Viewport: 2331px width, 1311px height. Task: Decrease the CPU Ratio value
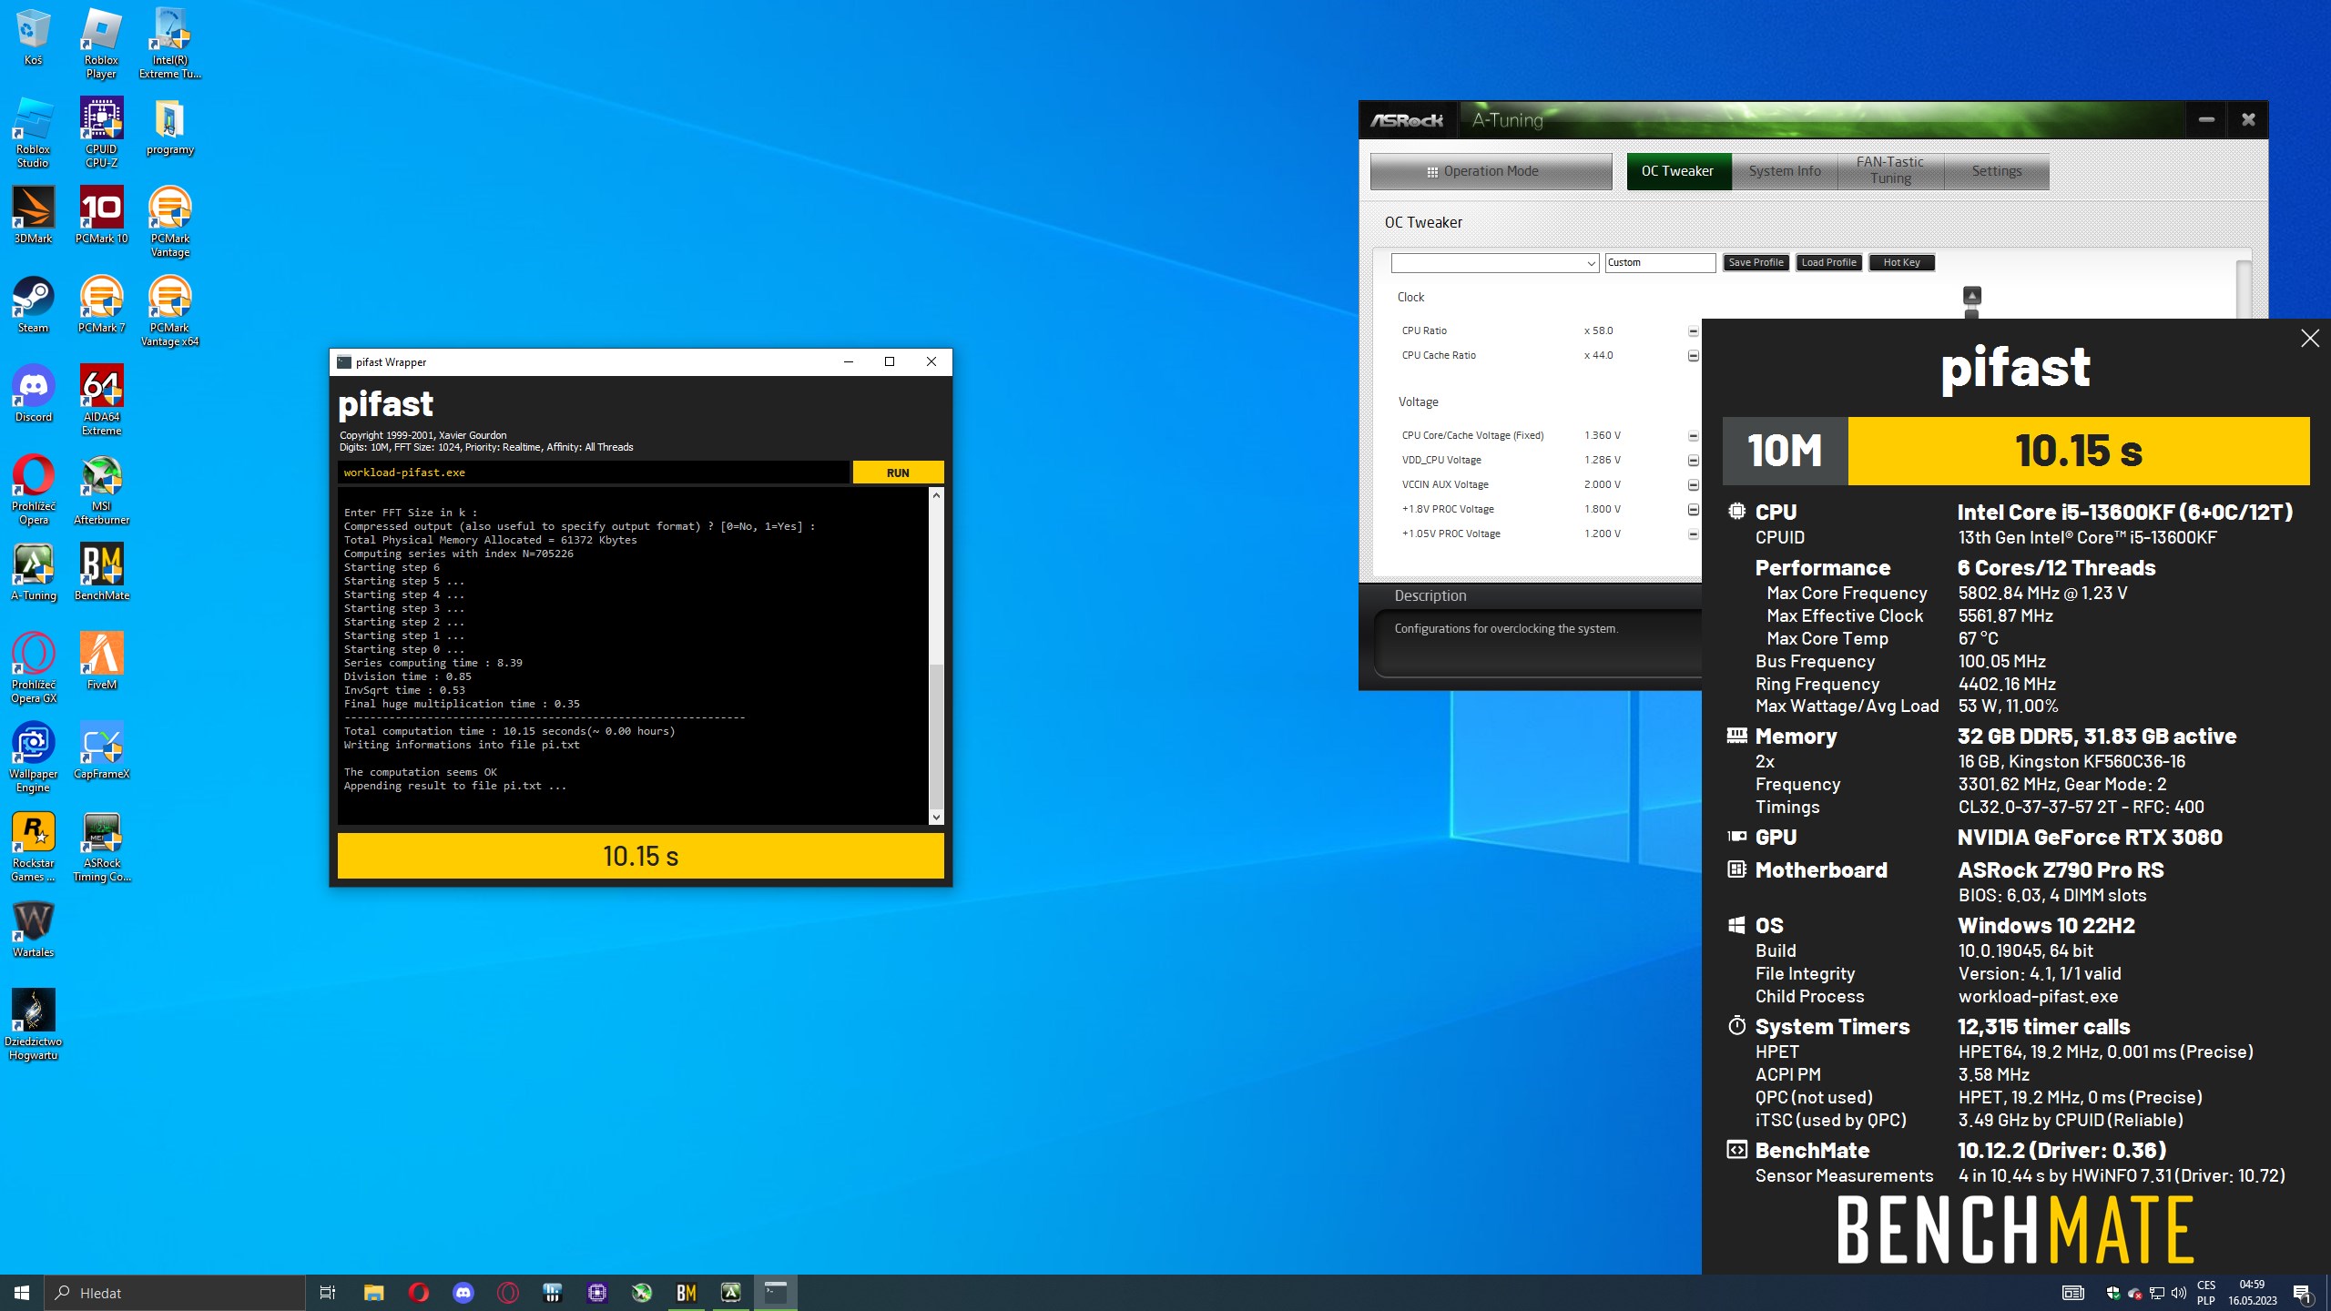pos(1693,331)
